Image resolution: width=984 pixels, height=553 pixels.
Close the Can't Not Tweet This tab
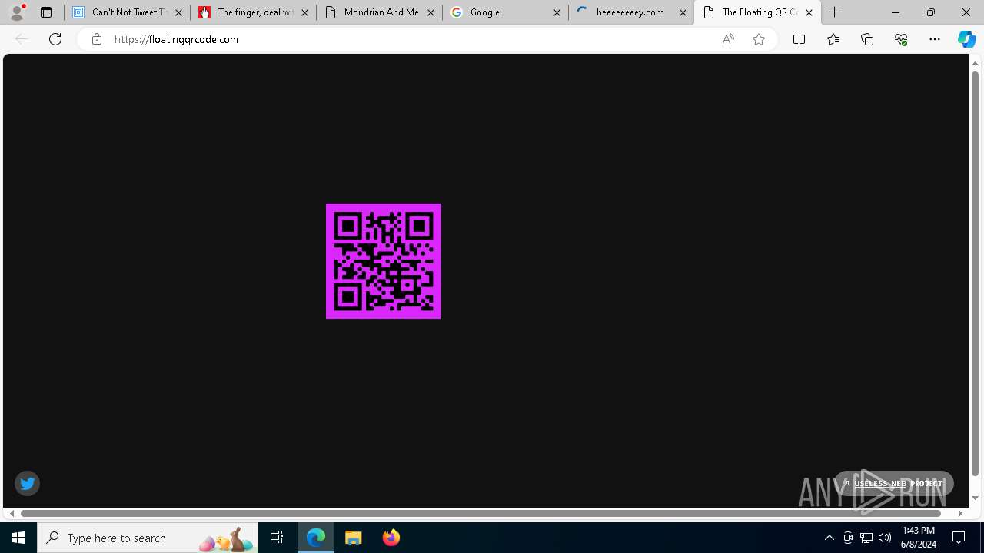point(178,12)
